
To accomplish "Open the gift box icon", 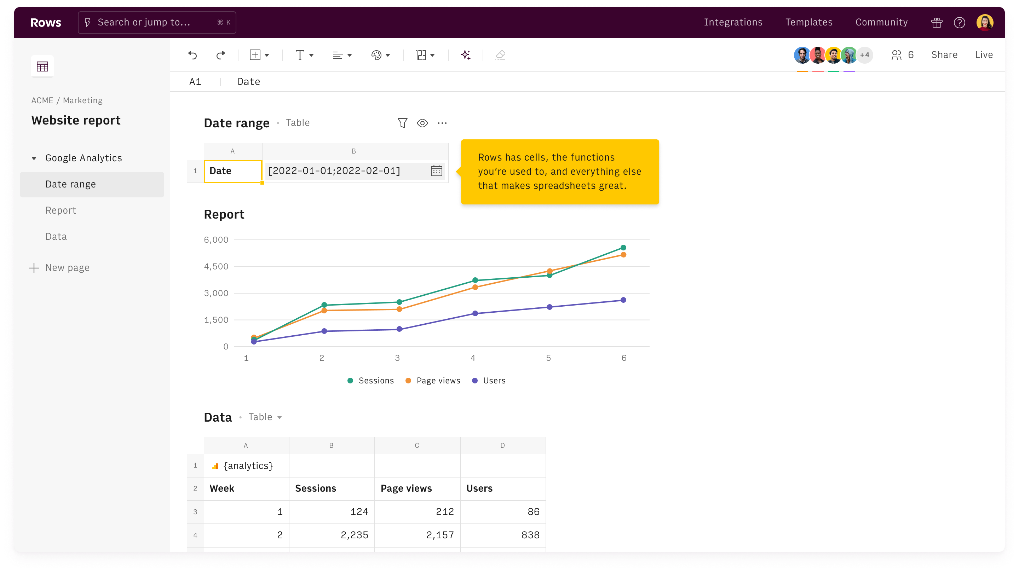I will (936, 23).
